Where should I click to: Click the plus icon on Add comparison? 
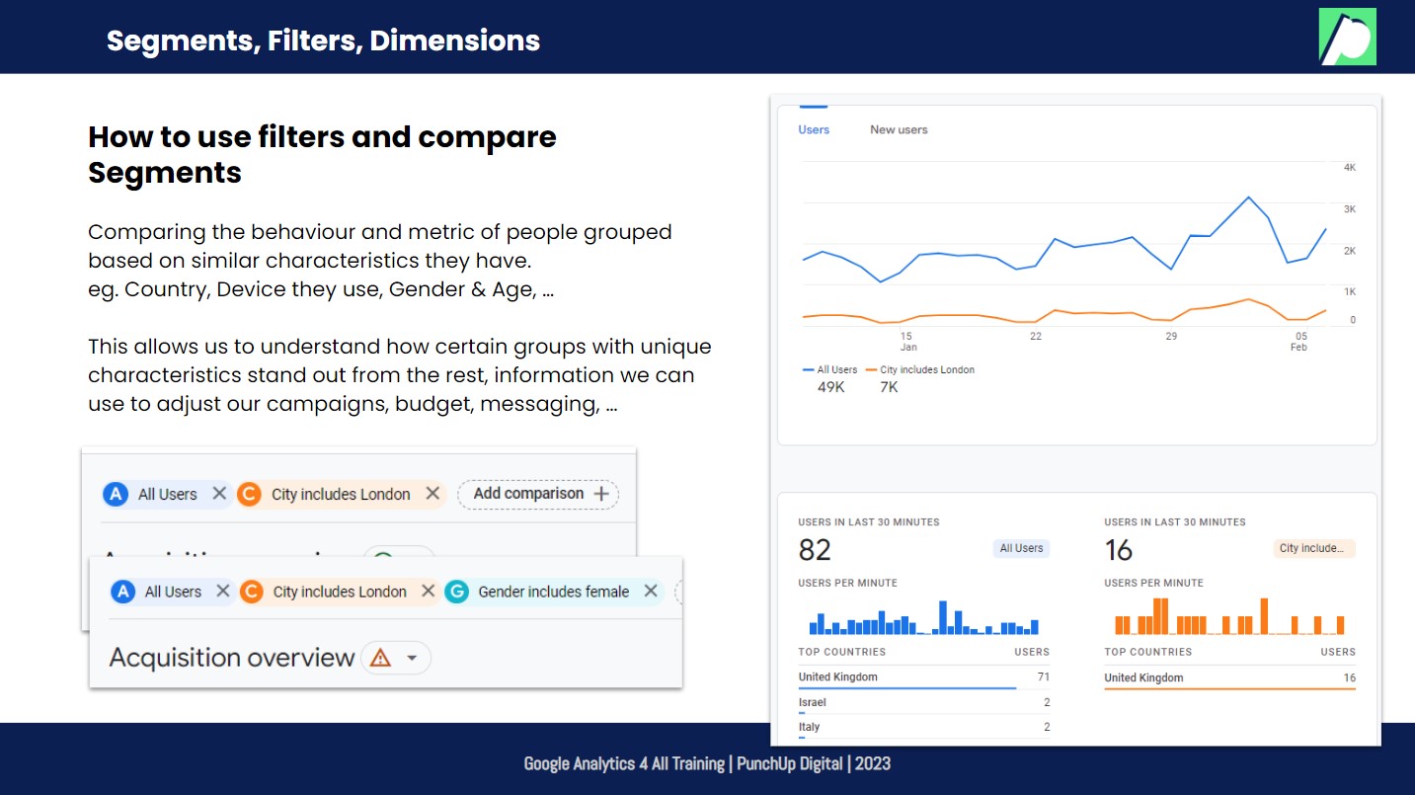point(604,493)
